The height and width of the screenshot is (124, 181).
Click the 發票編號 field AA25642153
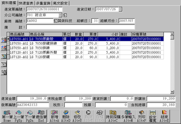33,105
